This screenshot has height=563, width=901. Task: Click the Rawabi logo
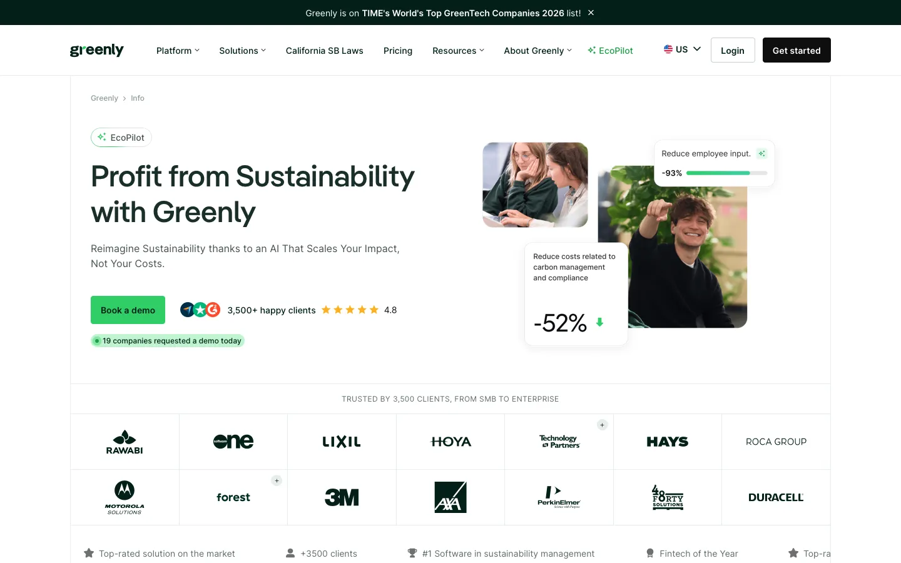coord(125,442)
